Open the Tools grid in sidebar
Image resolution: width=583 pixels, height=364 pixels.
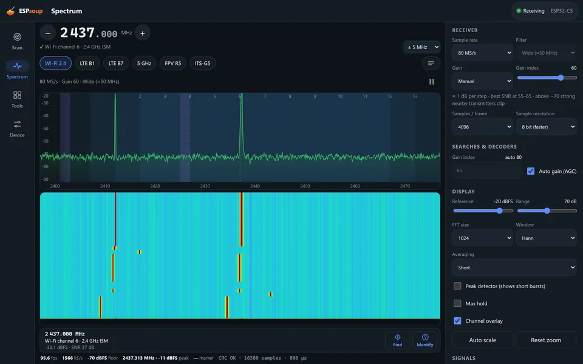(x=17, y=99)
